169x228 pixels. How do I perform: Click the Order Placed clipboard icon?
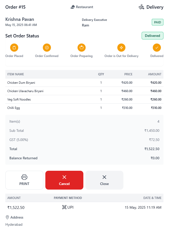pyautogui.click(x=14, y=48)
